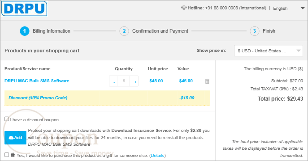Click 'Discount (40% Promo Code)' row label
Viewport: 308px width, 161px height.
pyautogui.click(x=38, y=98)
